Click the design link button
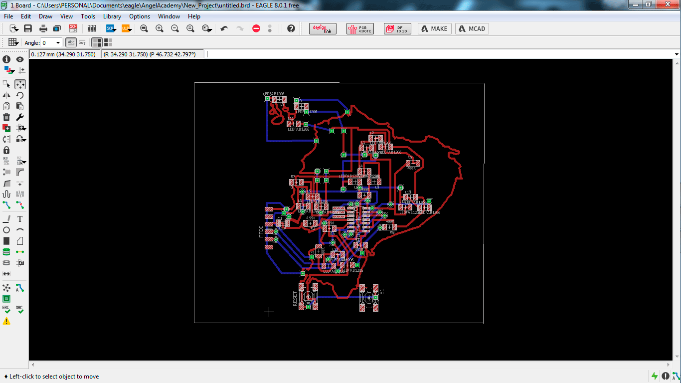Screen dimensions: 681x383 (x=323, y=29)
